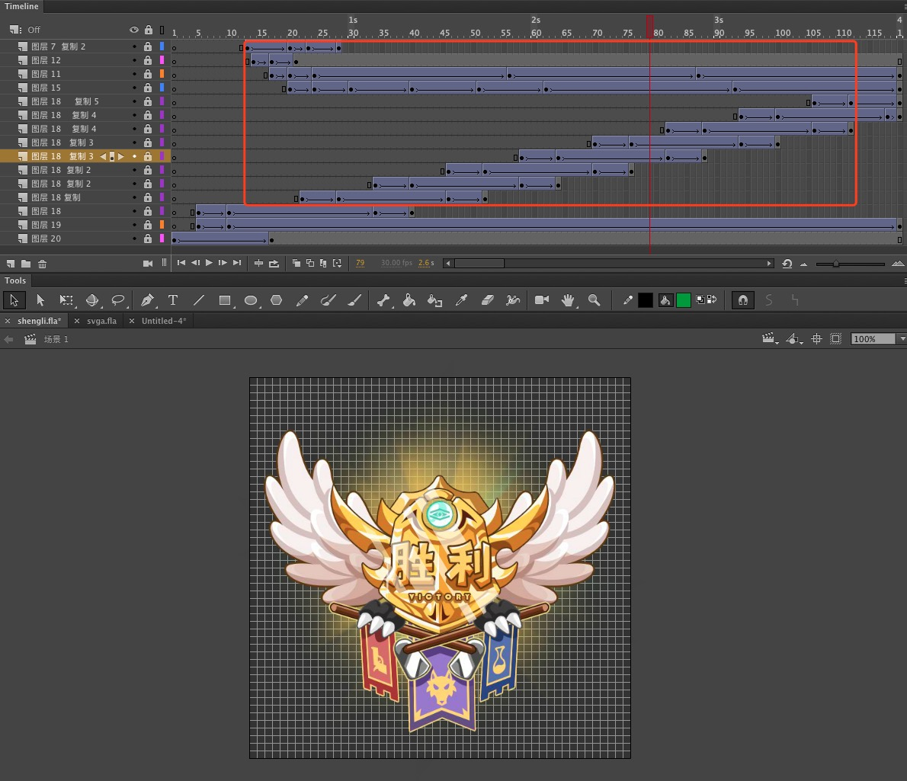Open the Edit Scene dropdown
Screen dimensions: 907x781
pyautogui.click(x=769, y=339)
